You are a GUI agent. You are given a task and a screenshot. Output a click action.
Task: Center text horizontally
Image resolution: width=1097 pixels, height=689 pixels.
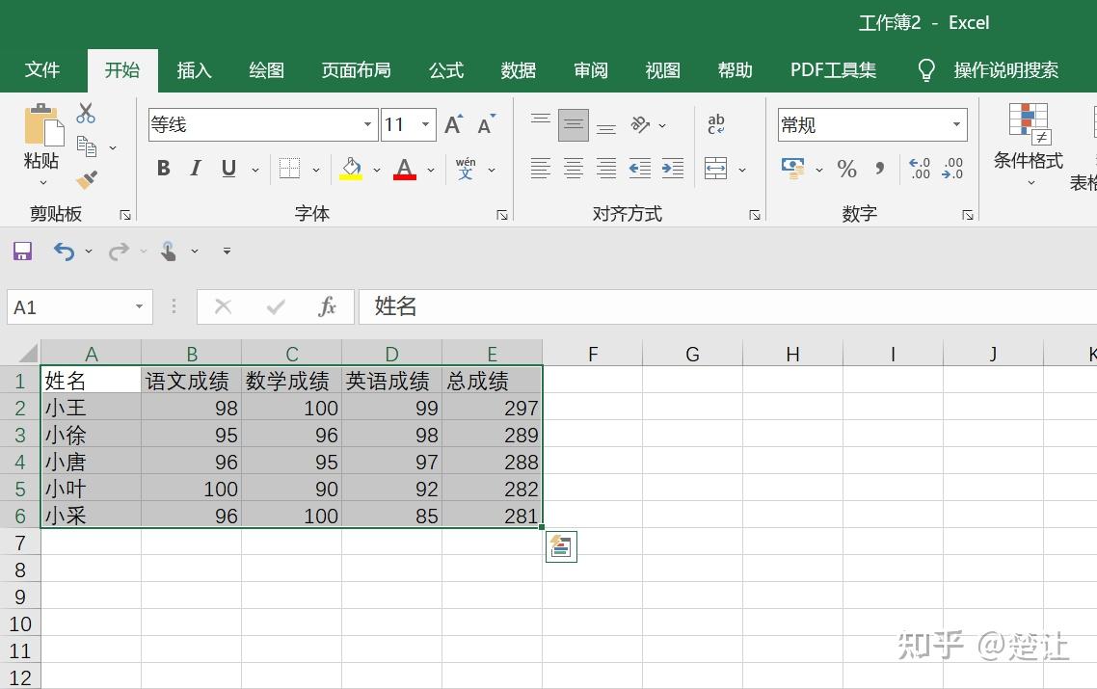pyautogui.click(x=573, y=169)
